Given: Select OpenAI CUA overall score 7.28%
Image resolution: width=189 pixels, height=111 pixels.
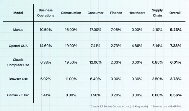Looking at the screenshot, I should pyautogui.click(x=176, y=46).
